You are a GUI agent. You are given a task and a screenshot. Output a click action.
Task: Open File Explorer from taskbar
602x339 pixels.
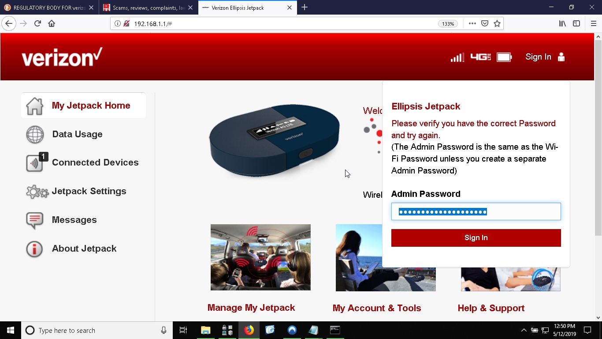(x=205, y=330)
